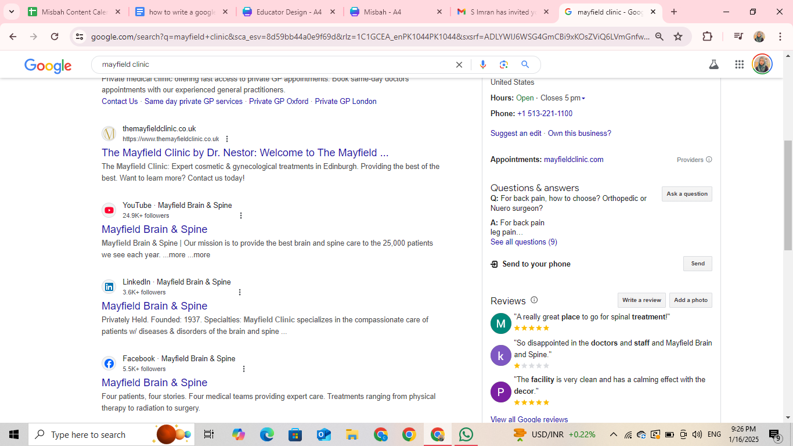This screenshot has width=793, height=446.
Task: Open Google Lens image search icon
Action: (x=504, y=64)
